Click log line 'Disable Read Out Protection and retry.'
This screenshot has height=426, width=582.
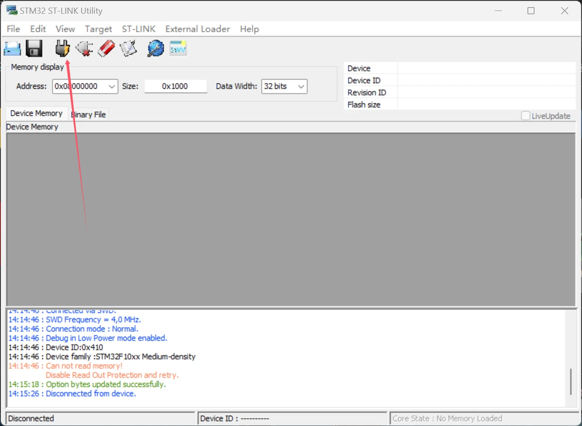pos(112,375)
